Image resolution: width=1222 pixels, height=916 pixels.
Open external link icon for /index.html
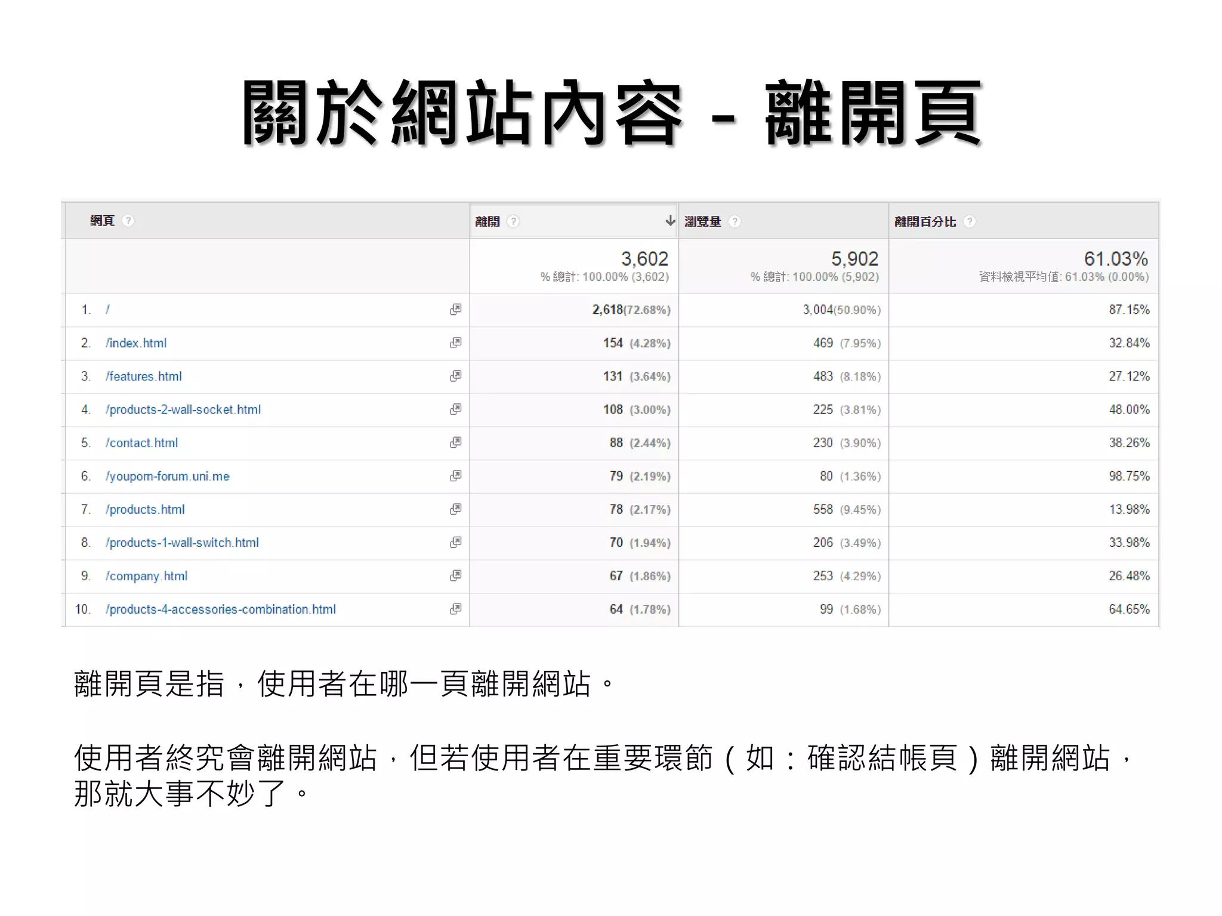tap(456, 343)
